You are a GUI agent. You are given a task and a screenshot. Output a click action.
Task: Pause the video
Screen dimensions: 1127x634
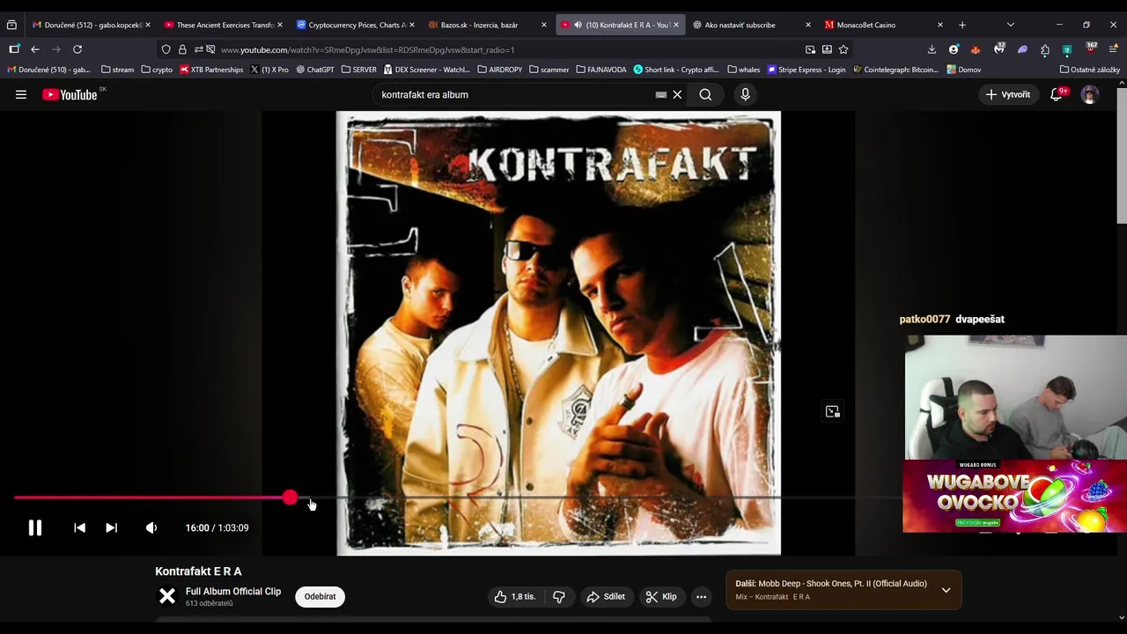point(34,527)
